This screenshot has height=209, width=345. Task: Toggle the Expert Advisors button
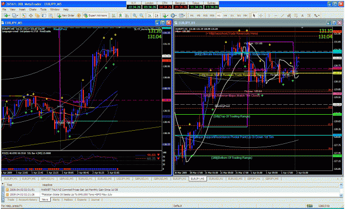point(95,15)
